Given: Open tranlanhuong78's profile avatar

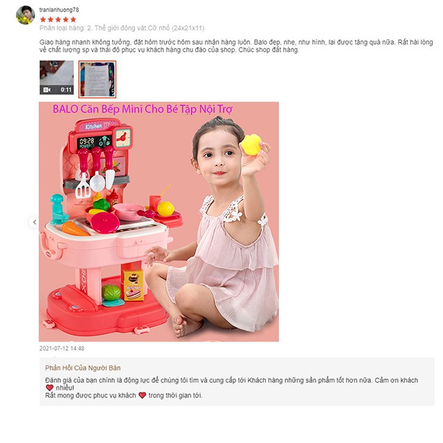Looking at the screenshot, I should click(26, 15).
